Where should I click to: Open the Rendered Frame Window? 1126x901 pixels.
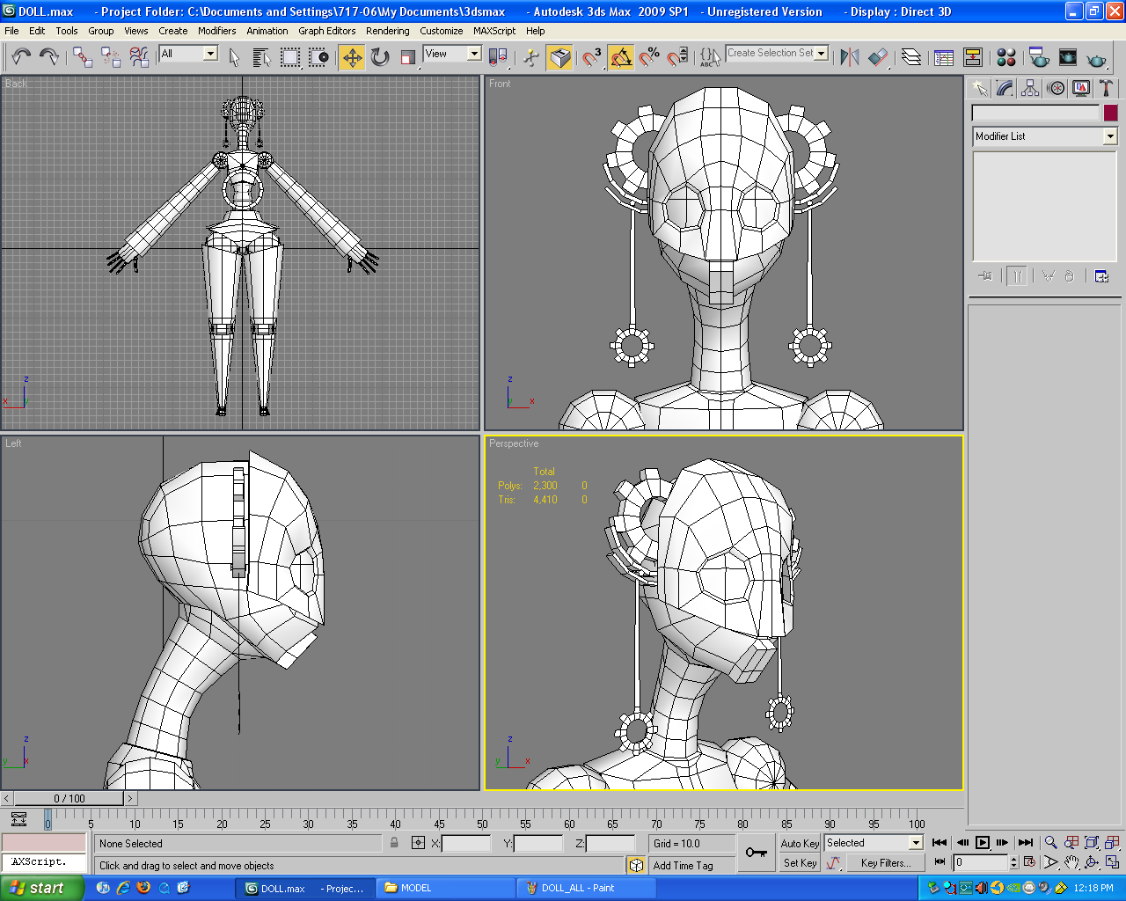[x=1067, y=57]
